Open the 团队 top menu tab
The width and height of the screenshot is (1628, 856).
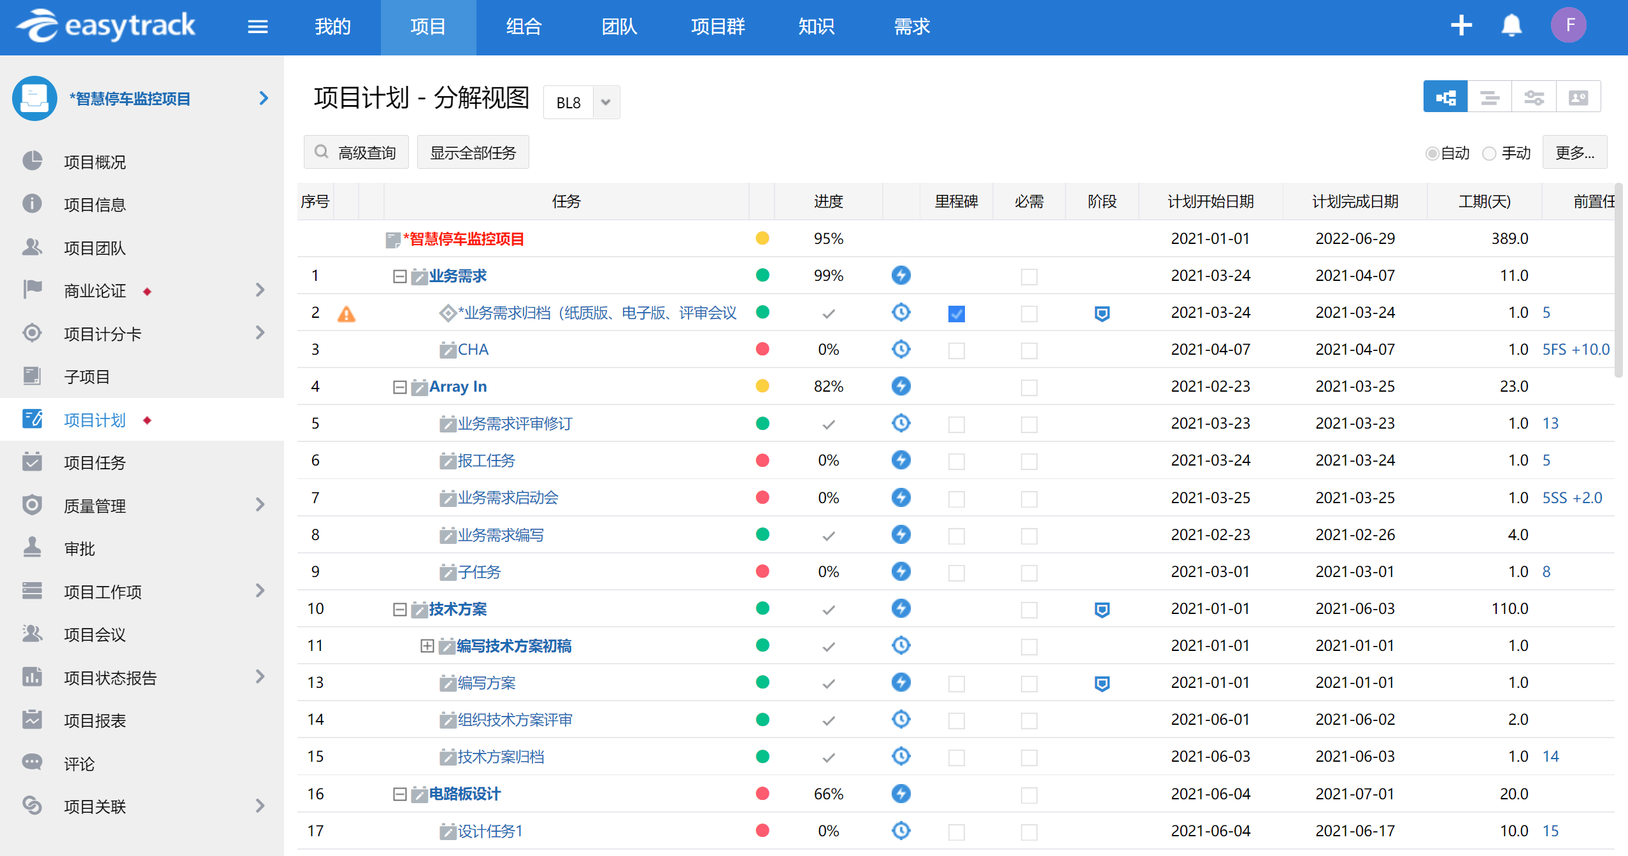pos(618,27)
